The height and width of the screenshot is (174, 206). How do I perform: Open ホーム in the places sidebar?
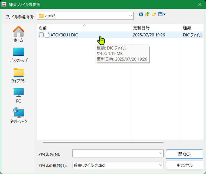[x=19, y=34]
